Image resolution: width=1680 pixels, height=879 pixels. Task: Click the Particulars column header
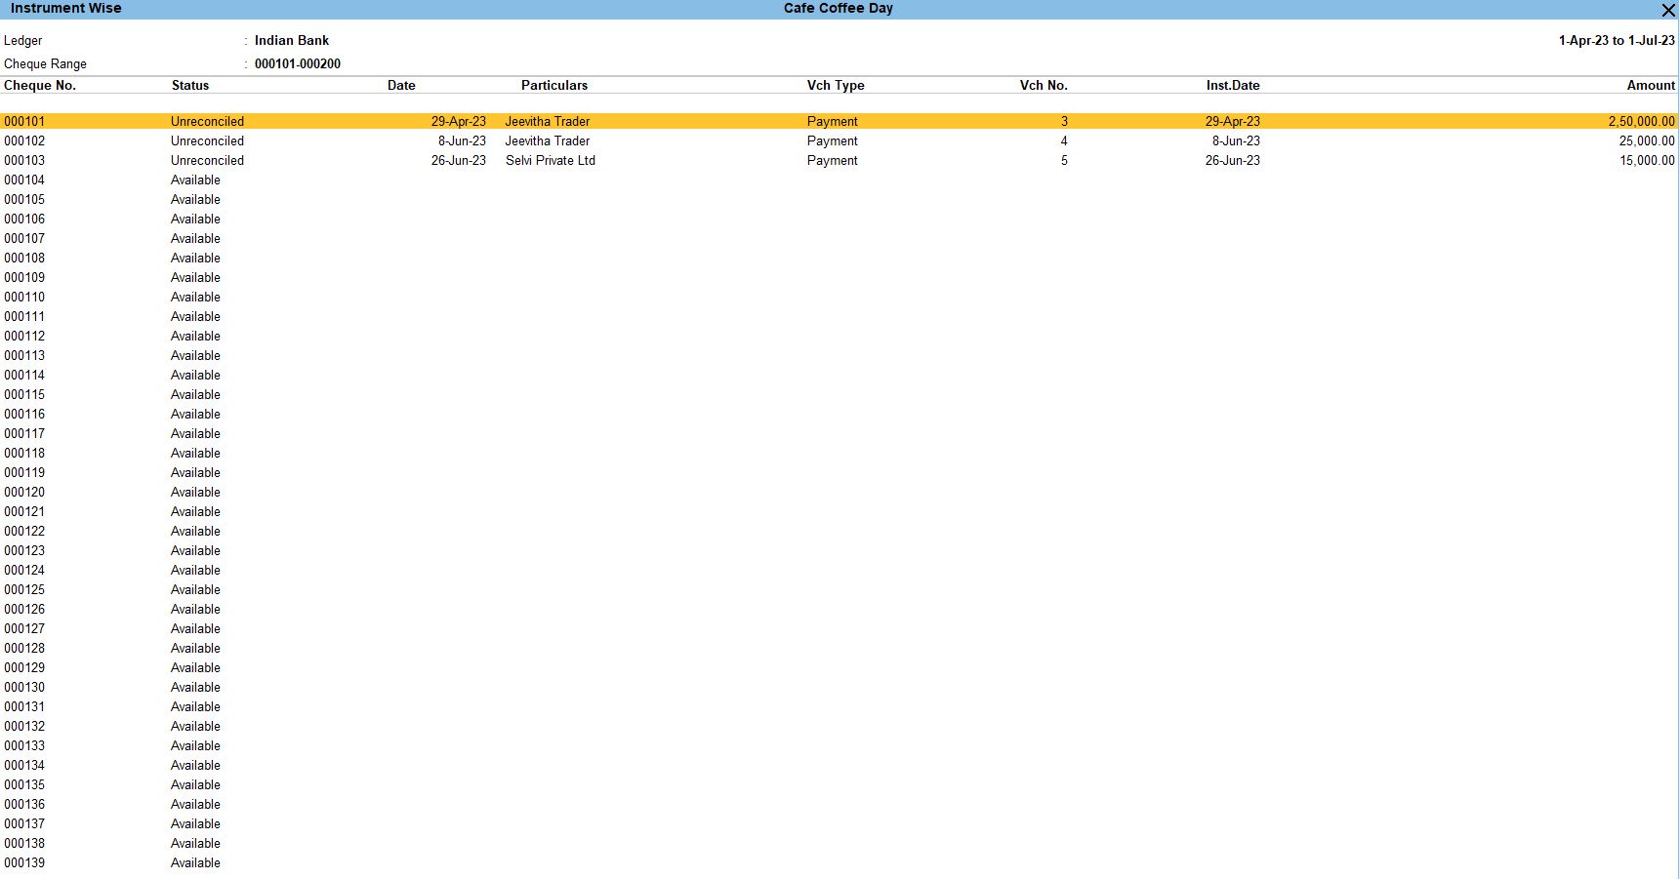click(554, 85)
